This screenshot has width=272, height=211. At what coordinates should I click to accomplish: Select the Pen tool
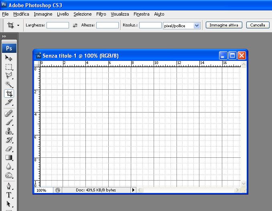pyautogui.click(x=9, y=186)
